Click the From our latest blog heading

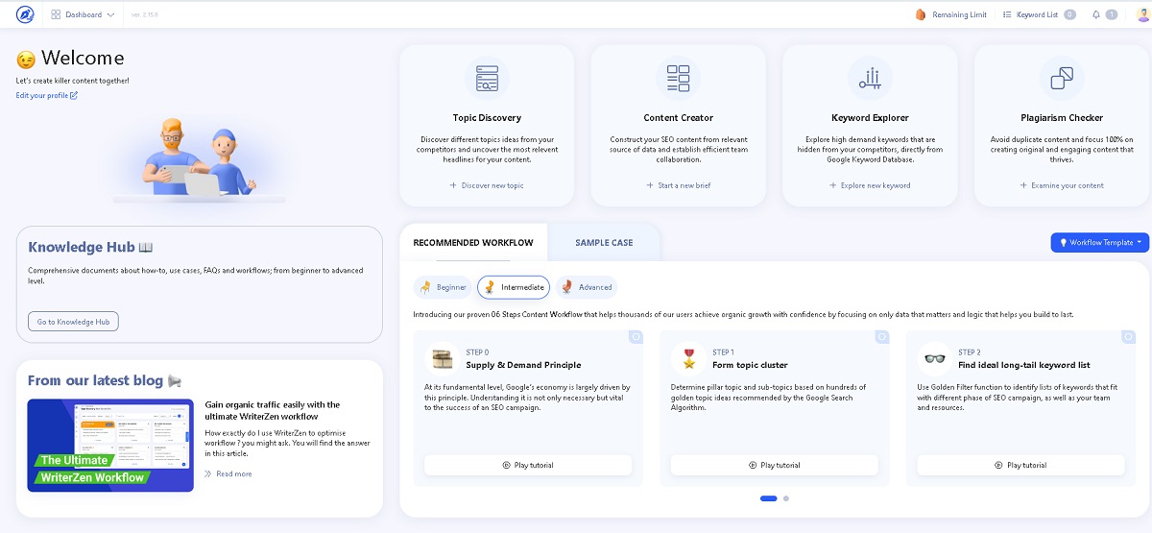coord(106,380)
